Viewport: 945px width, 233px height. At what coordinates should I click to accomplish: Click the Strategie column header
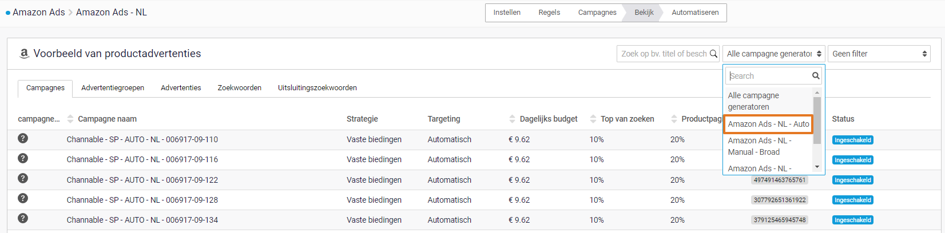coord(362,119)
